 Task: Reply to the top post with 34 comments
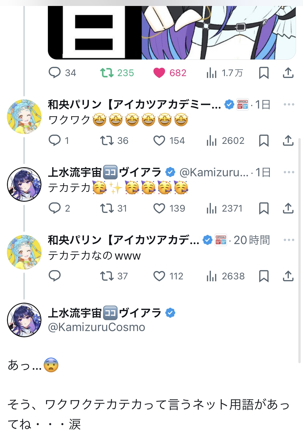pyautogui.click(x=55, y=73)
